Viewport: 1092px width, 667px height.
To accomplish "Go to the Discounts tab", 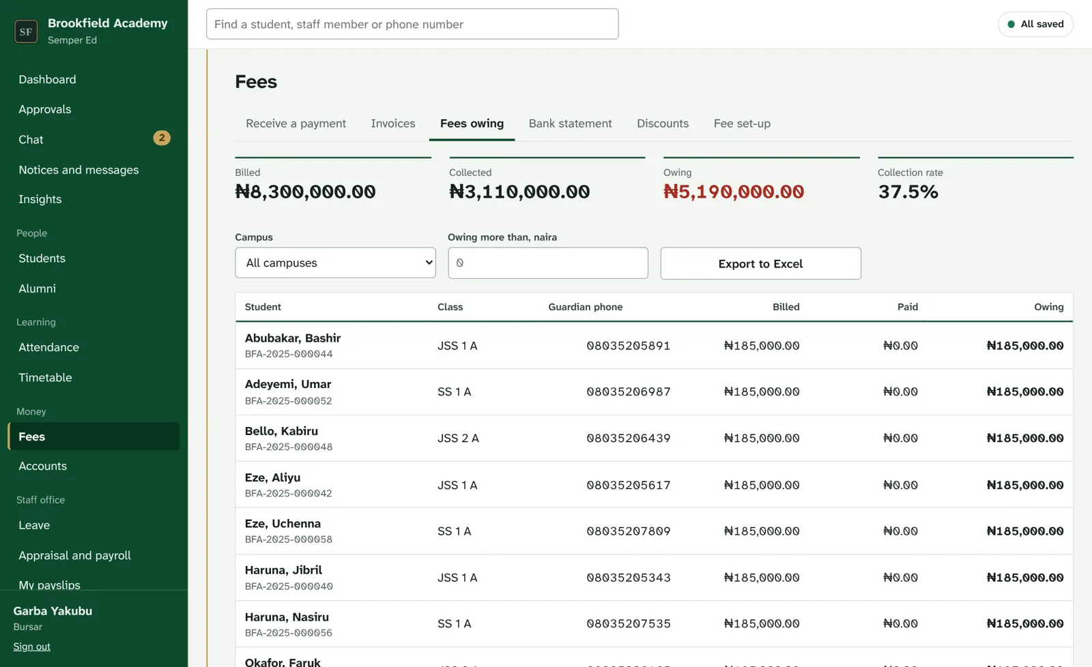I will click(663, 123).
